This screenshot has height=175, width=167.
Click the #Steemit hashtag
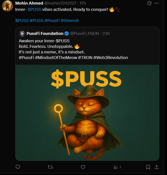click(70, 20)
